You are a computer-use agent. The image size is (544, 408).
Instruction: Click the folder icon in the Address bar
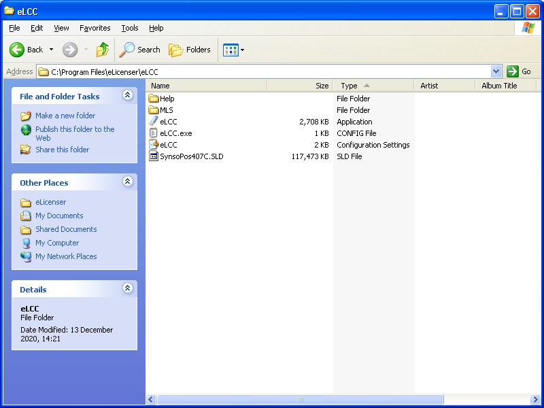[43, 72]
